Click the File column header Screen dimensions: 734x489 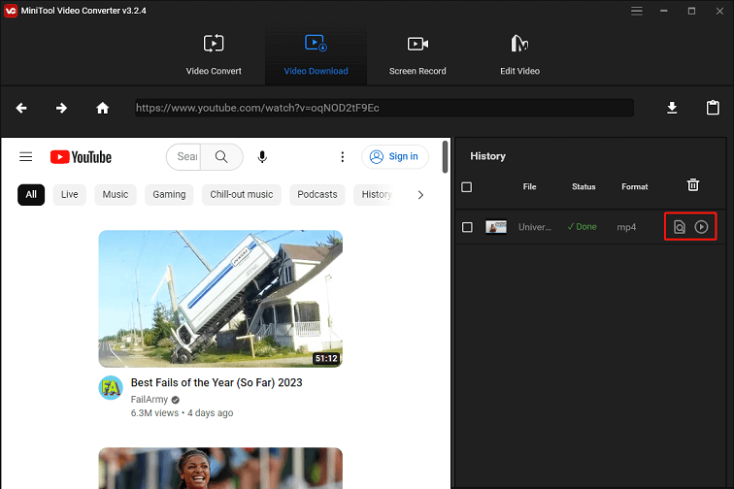pos(529,186)
